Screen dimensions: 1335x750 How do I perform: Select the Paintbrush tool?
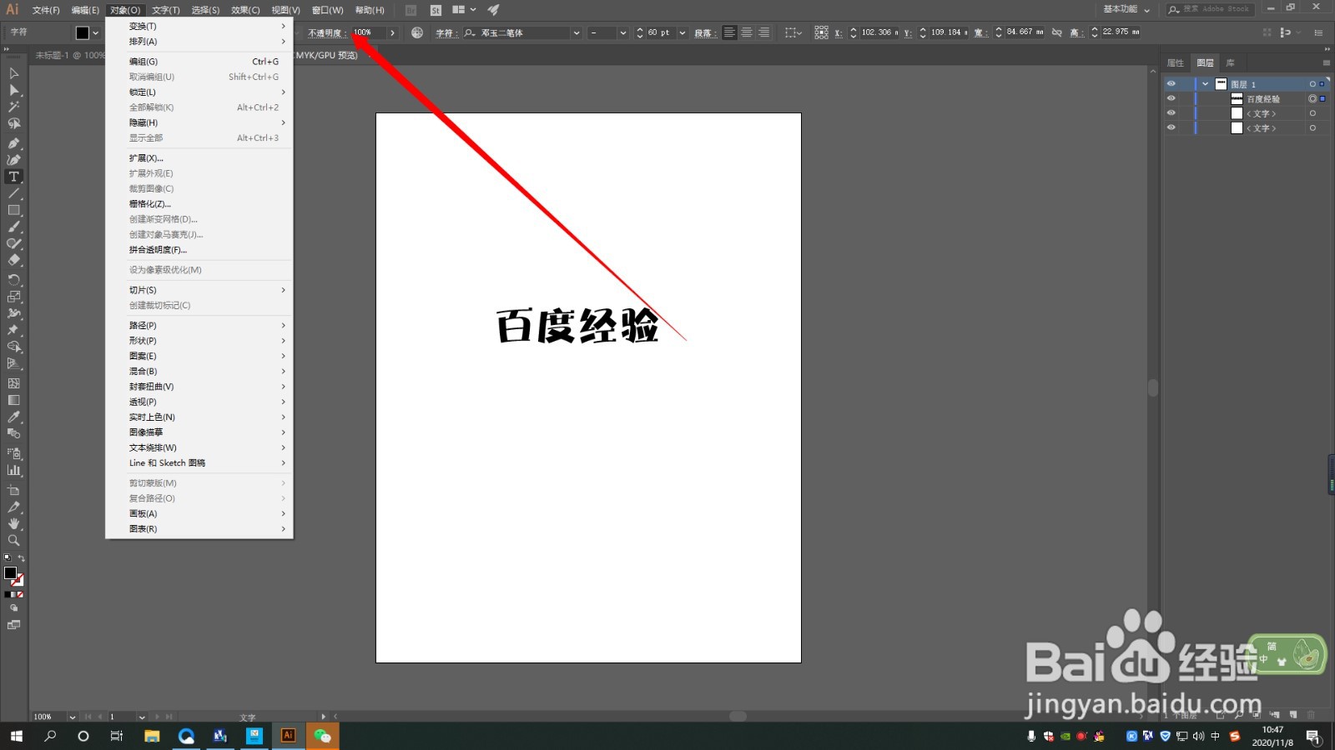pyautogui.click(x=13, y=227)
